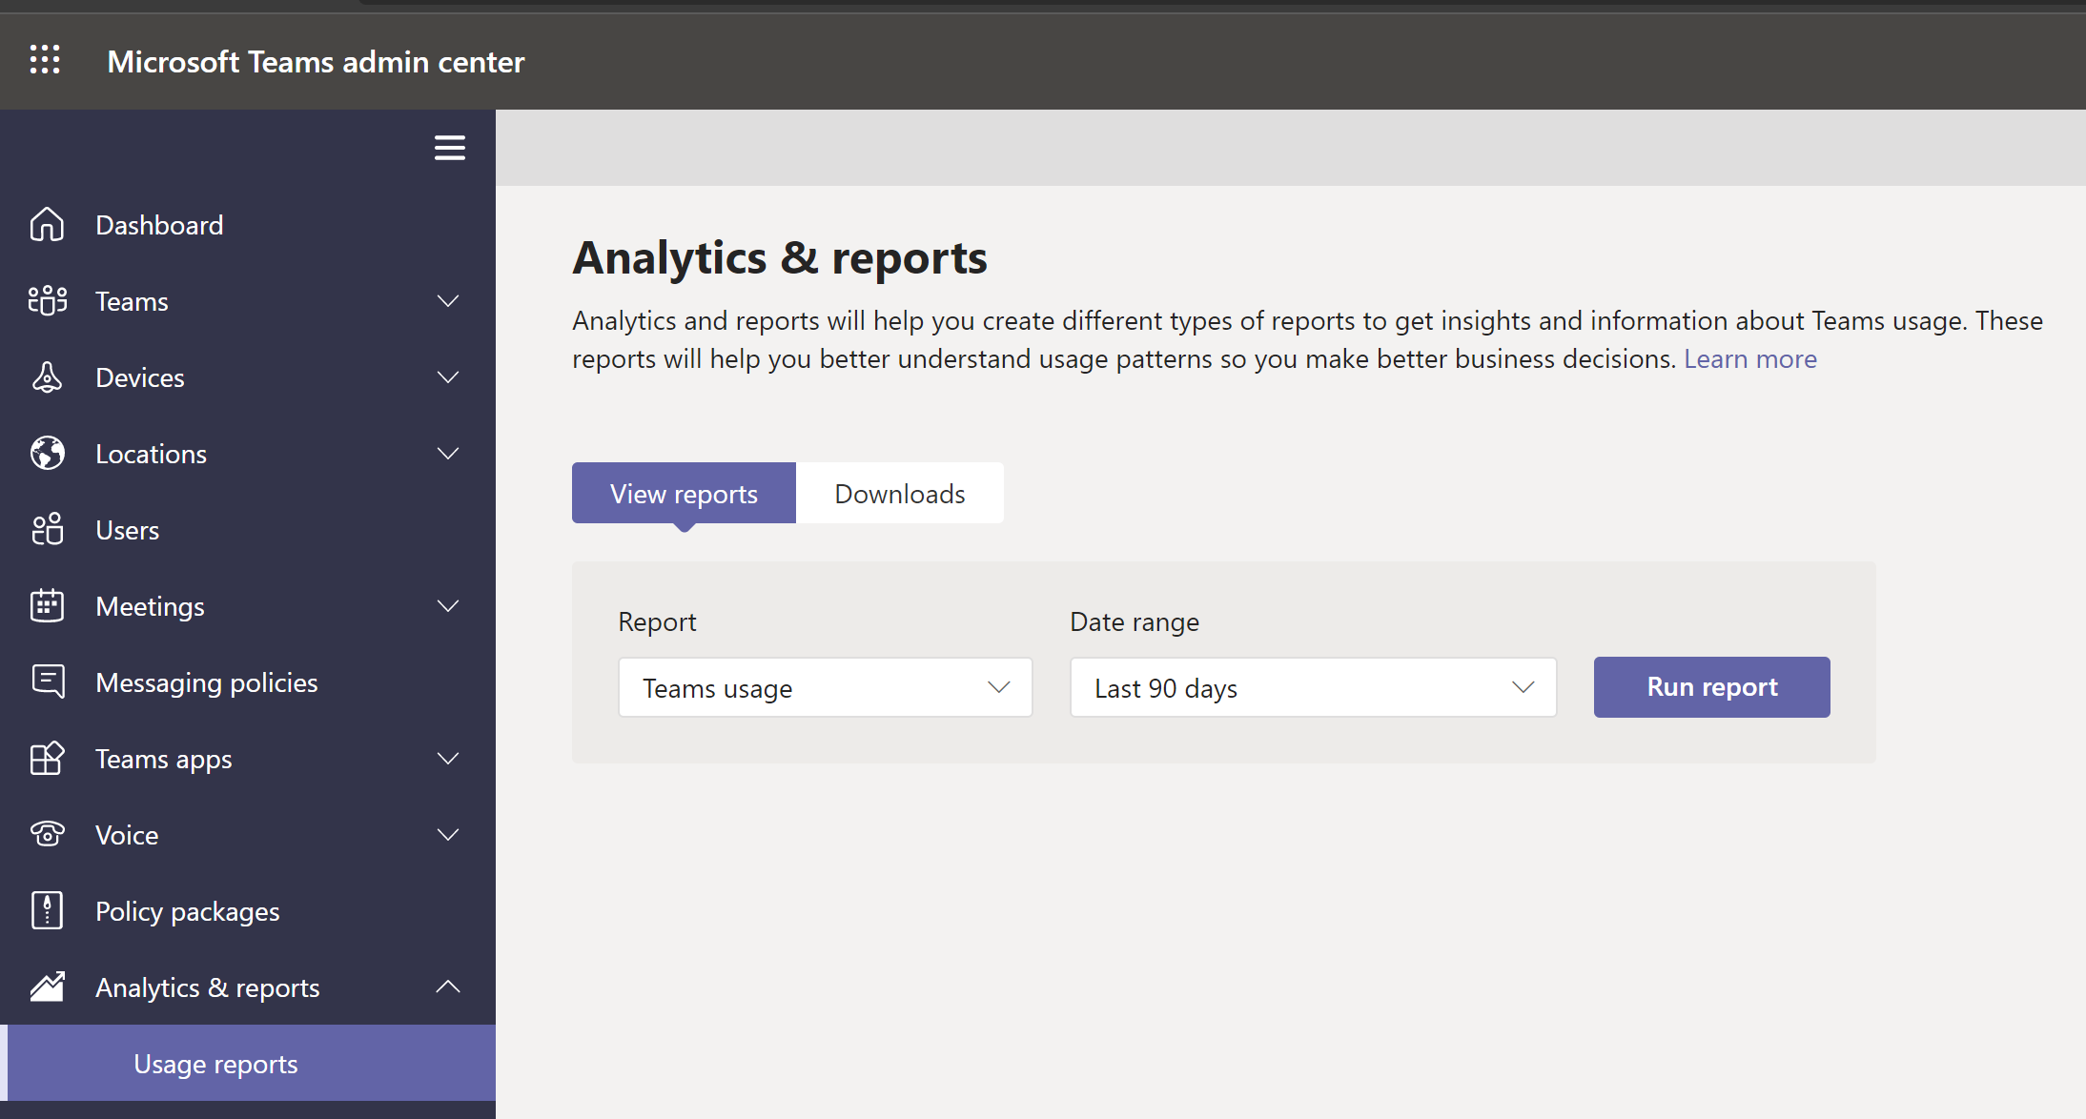Expand the Teams section

pos(448,300)
